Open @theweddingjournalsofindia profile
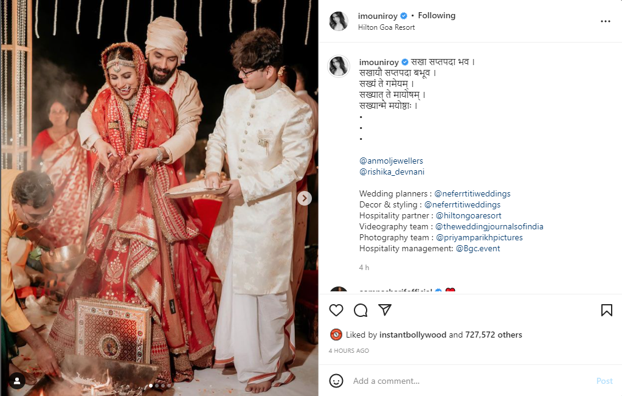Screen dimensions: 622x396 point(489,226)
